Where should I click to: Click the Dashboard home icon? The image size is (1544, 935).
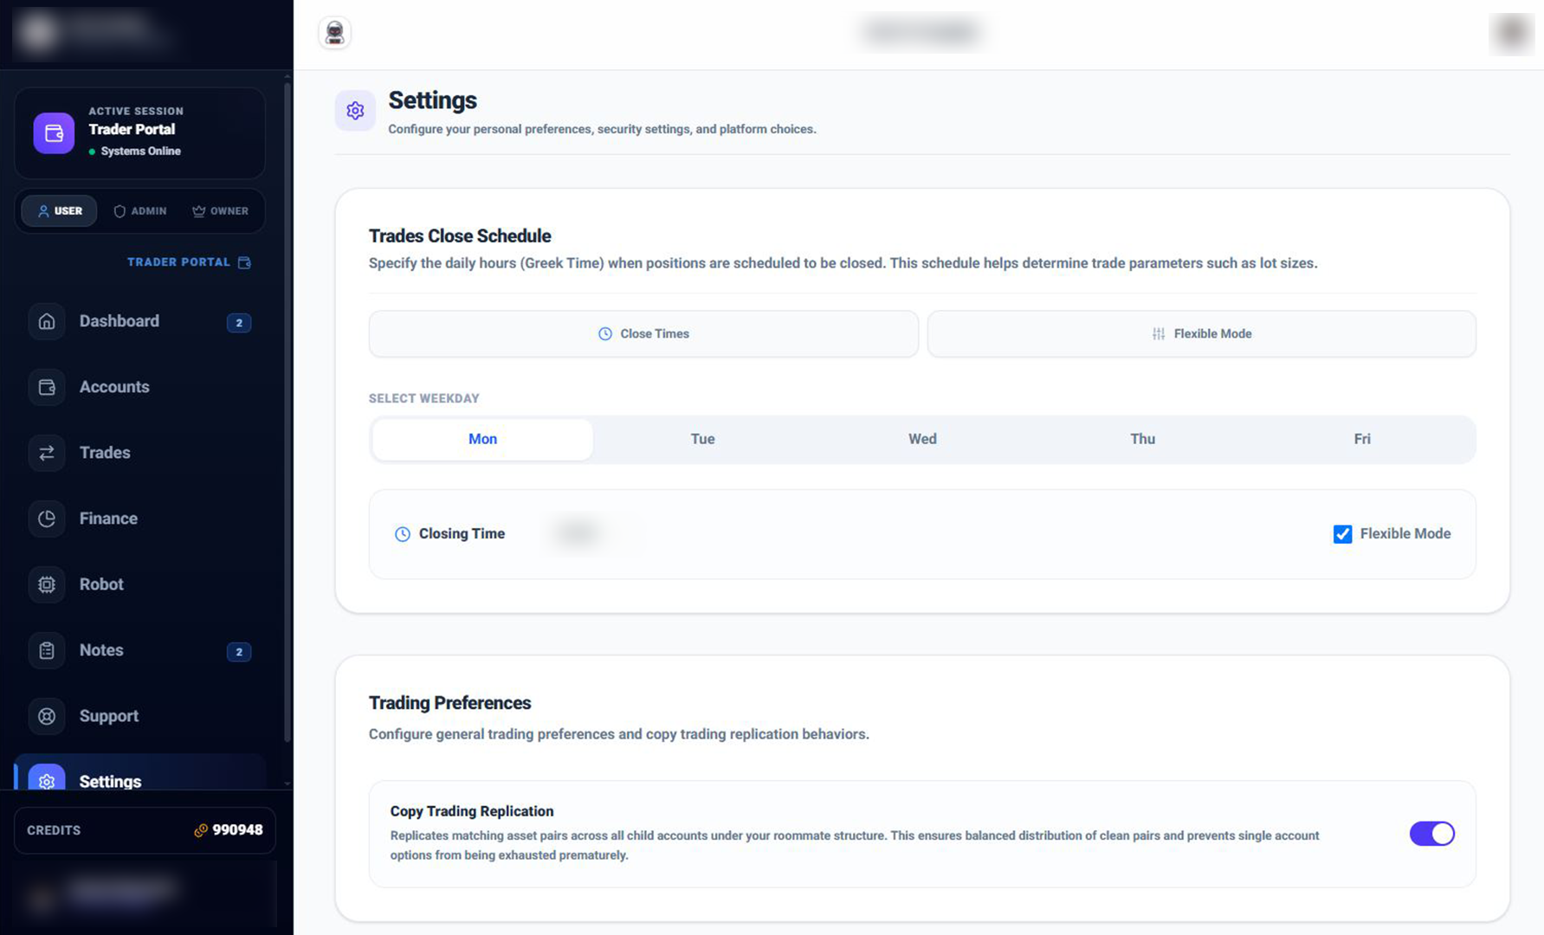pos(47,321)
